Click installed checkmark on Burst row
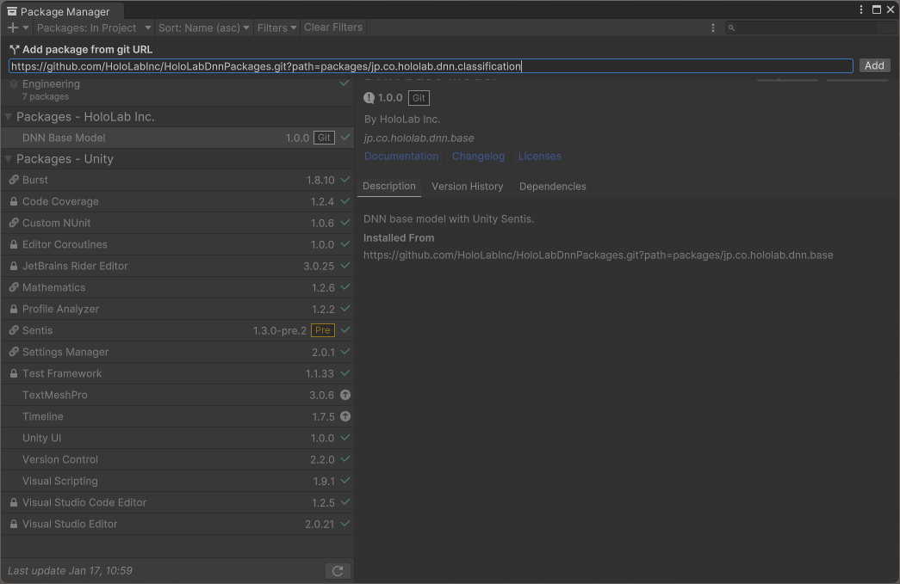Screen dimensions: 900x584 [345, 180]
